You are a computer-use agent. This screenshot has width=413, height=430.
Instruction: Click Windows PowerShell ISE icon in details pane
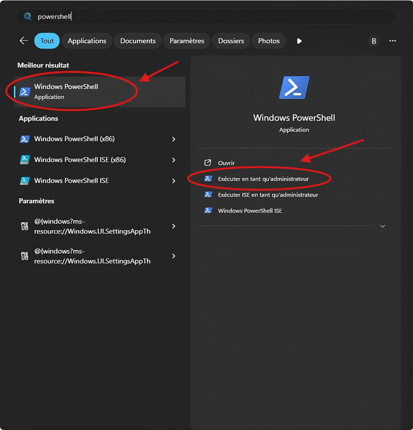coord(208,211)
